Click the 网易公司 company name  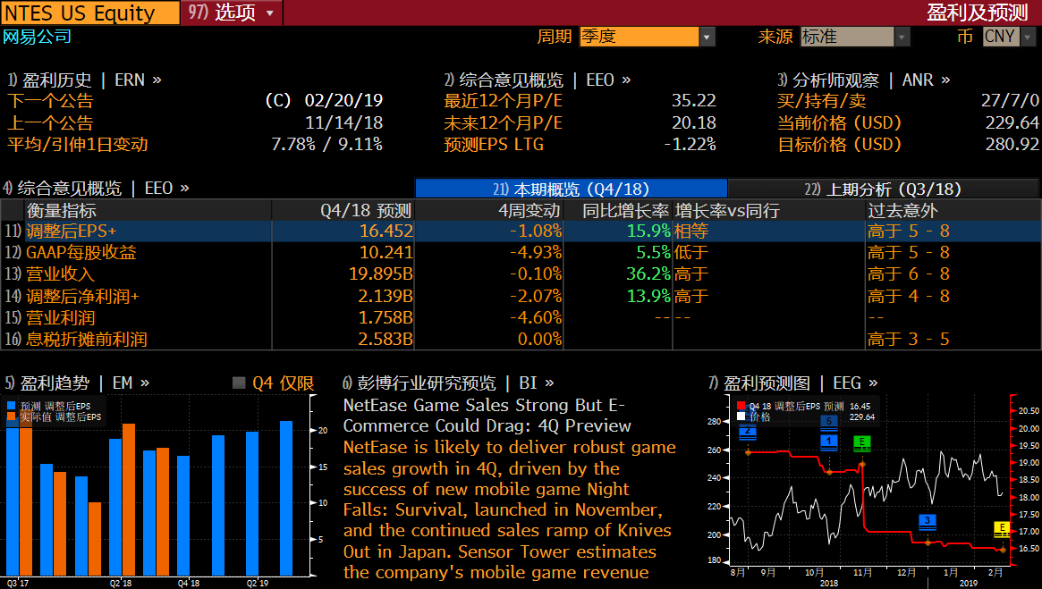click(37, 37)
